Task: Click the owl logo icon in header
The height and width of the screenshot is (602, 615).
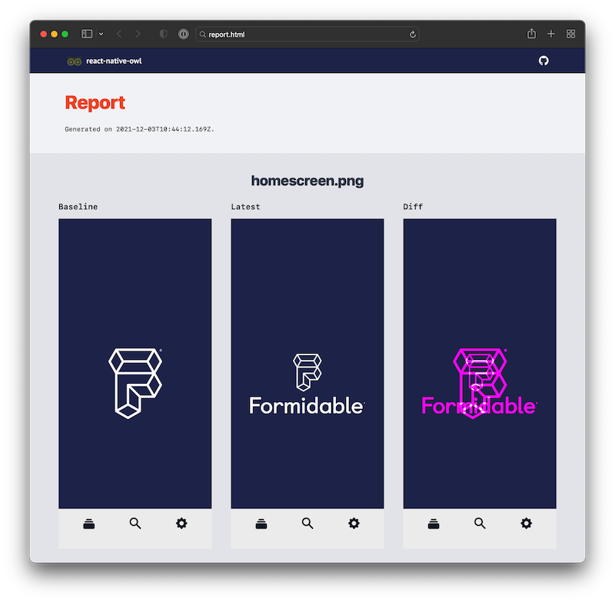Action: (74, 62)
